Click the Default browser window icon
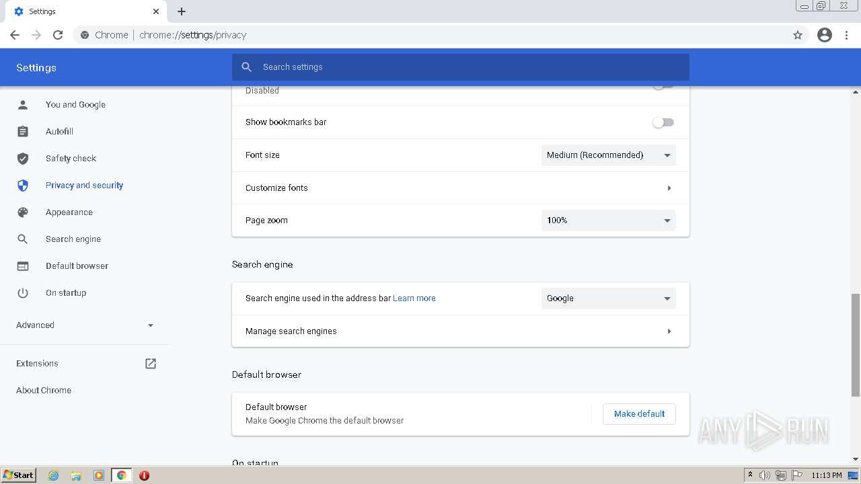Image resolution: width=861 pixels, height=484 pixels. [x=23, y=266]
